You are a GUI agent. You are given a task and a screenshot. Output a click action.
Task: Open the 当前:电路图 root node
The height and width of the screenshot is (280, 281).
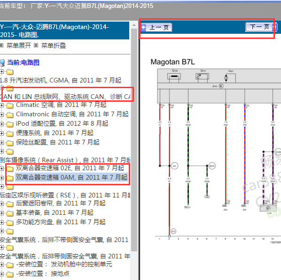23,62
